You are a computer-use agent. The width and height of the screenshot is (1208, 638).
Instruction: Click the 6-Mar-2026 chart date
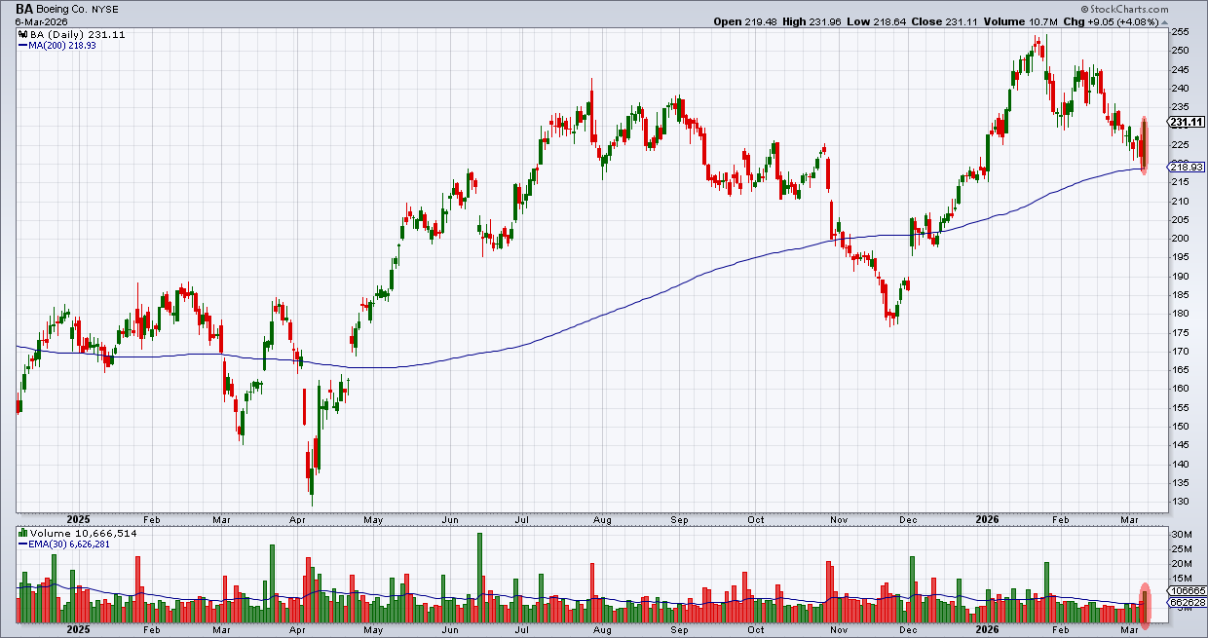click(x=40, y=21)
